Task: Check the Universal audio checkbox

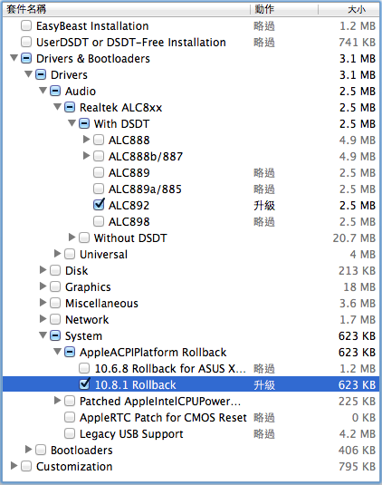Action: pos(70,254)
